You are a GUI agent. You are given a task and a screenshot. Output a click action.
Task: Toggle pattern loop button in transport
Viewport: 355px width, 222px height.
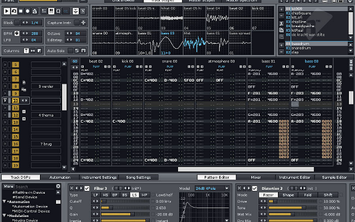[x=14, y=11]
